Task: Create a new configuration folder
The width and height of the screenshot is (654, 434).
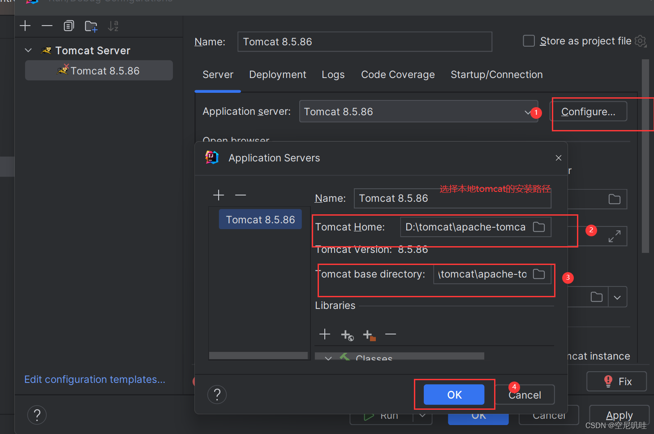Action: (91, 26)
